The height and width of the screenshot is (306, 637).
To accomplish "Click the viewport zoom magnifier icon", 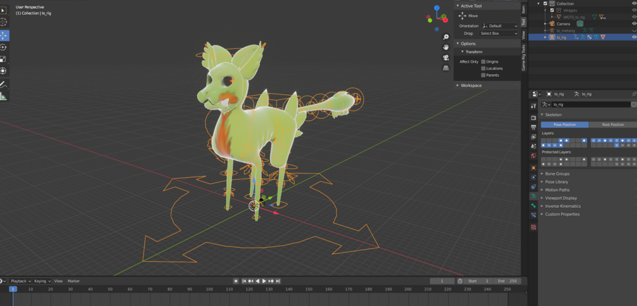I will [x=446, y=37].
